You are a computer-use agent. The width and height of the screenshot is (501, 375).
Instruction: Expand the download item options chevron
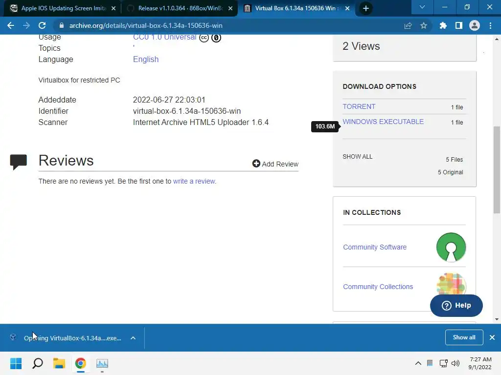(x=133, y=338)
